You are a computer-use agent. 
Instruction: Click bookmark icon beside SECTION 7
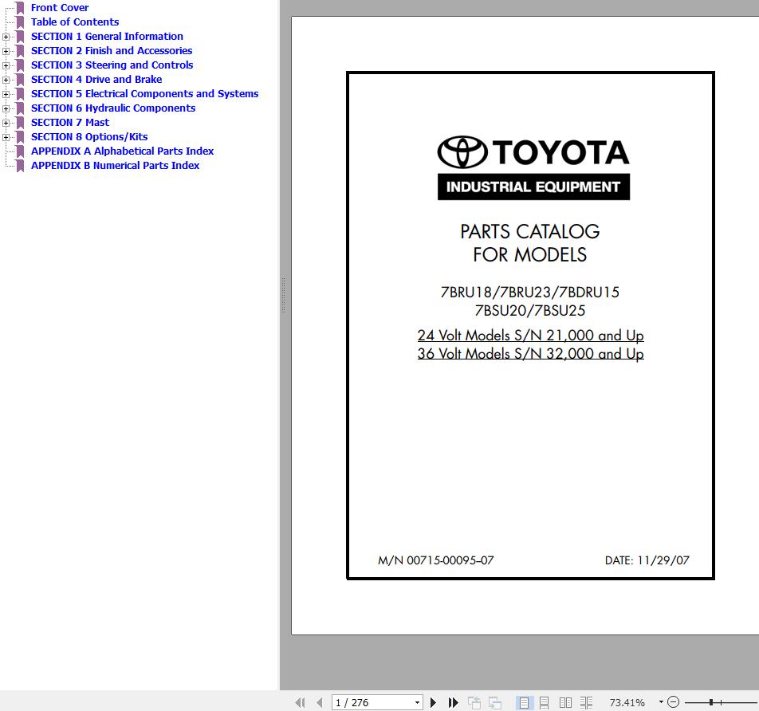pos(20,123)
